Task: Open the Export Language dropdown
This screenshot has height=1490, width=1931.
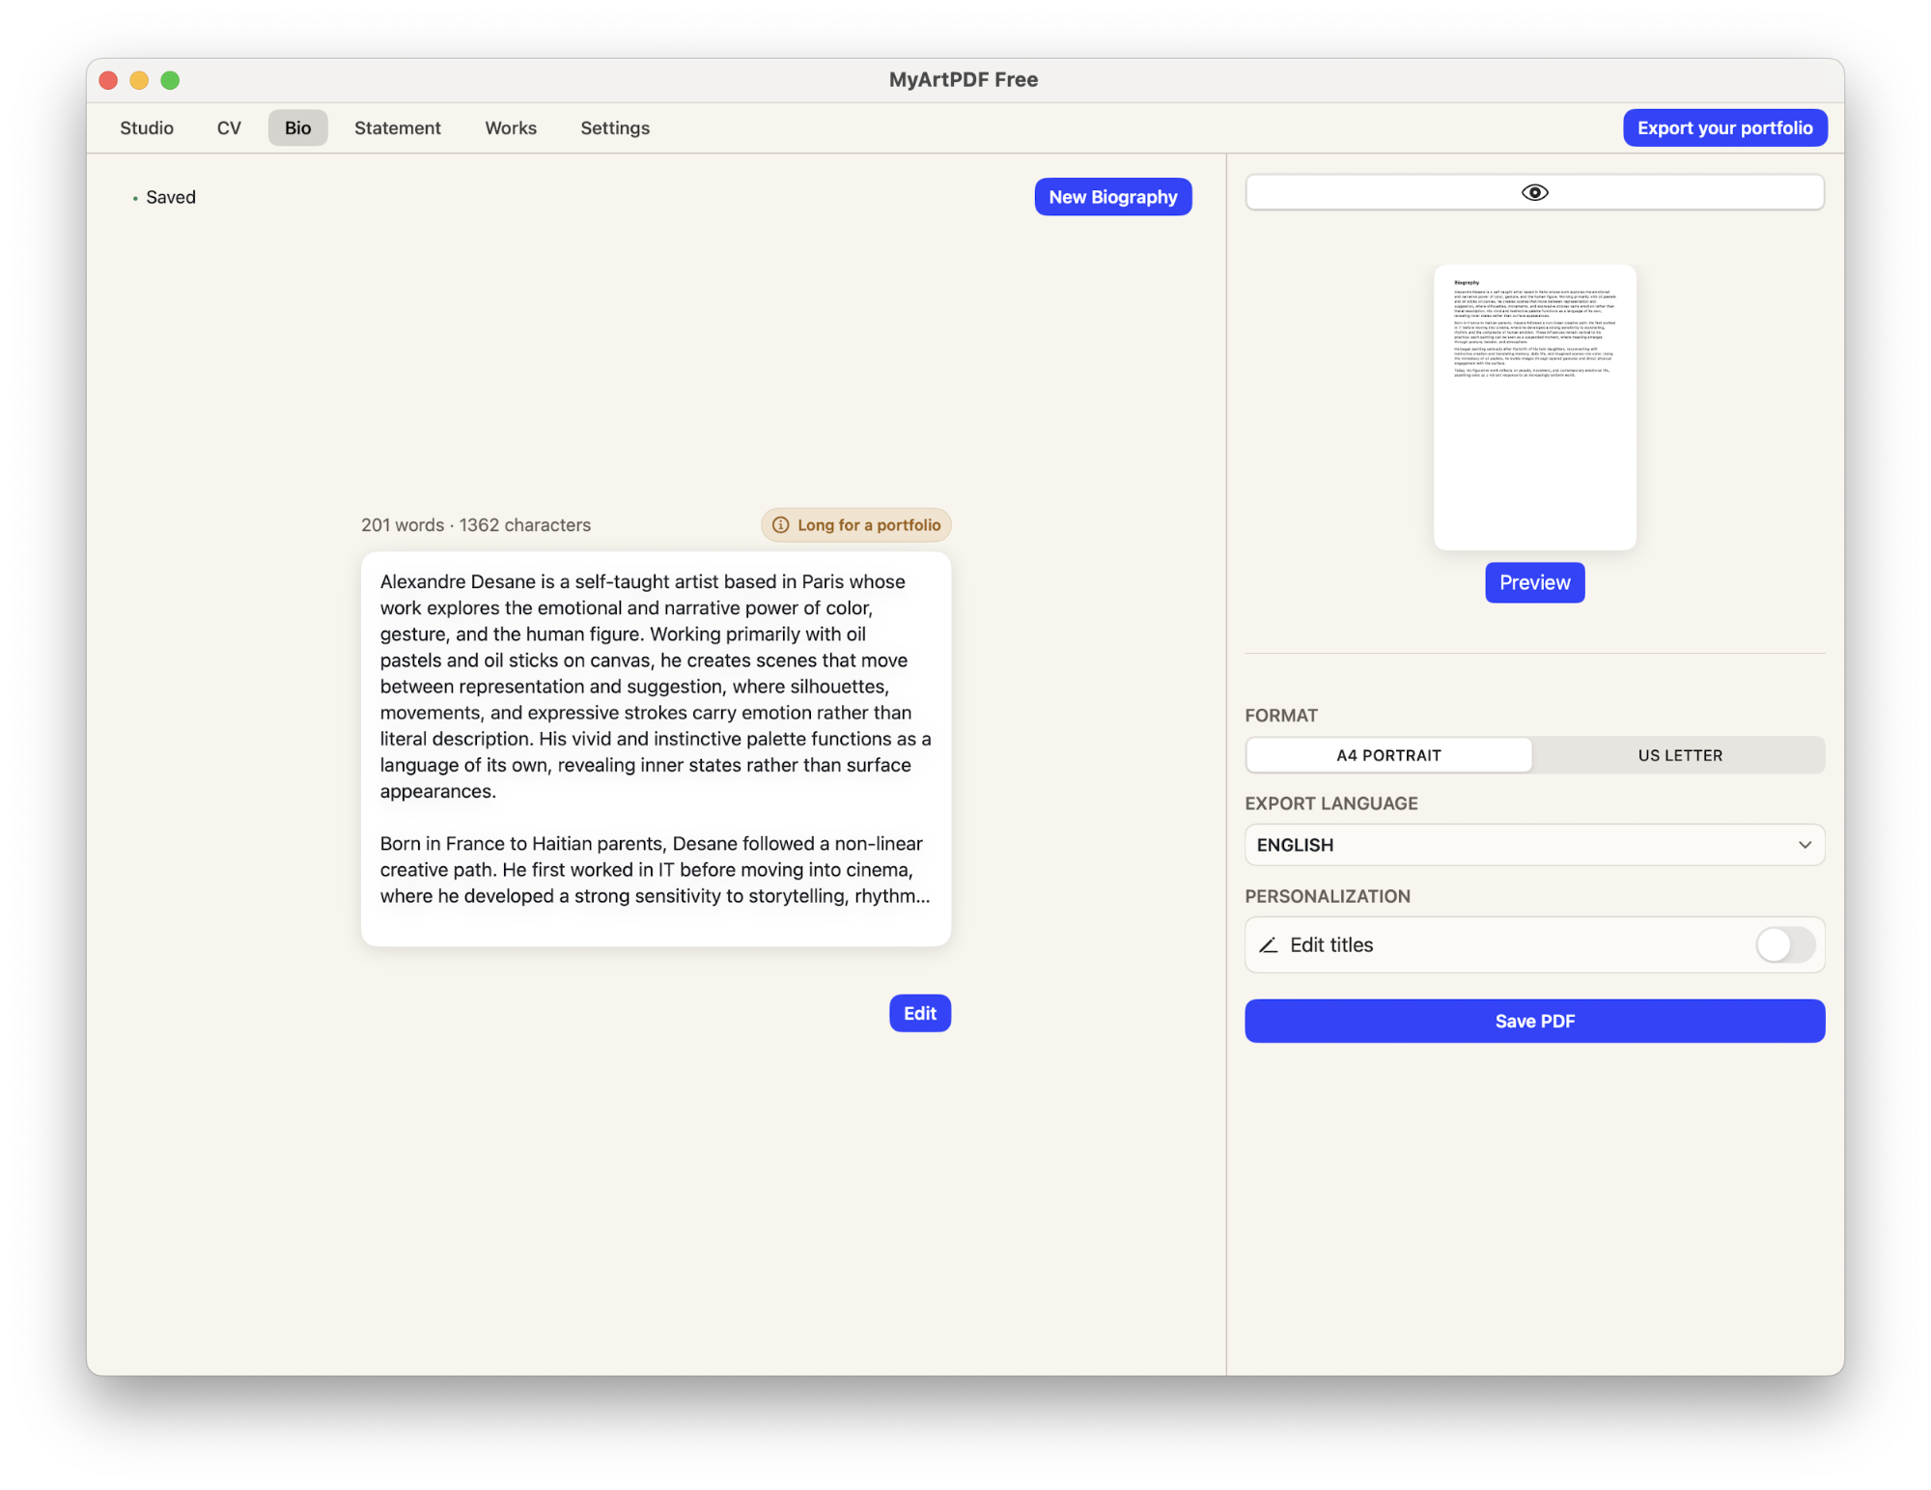Action: (1534, 844)
